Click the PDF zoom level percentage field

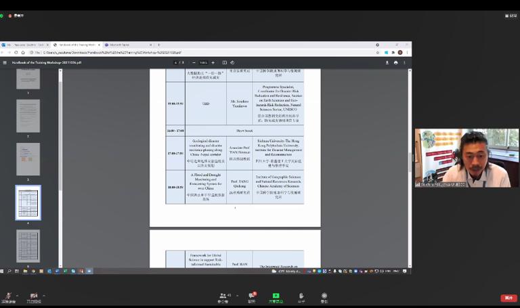click(203, 62)
